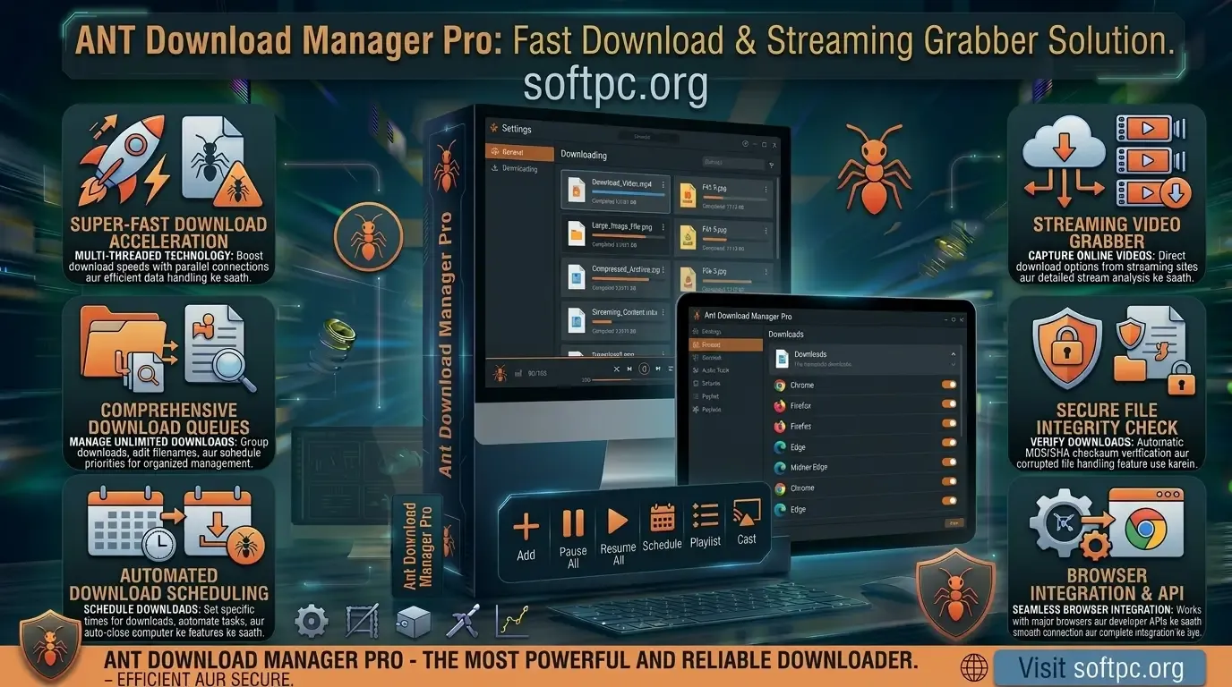Click the Compressed_Archive.zip file name
The image size is (1232, 687).
(624, 269)
